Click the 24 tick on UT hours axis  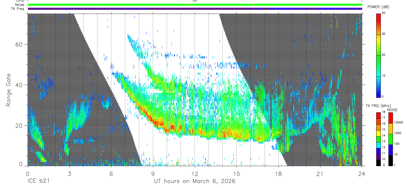coord(362,173)
